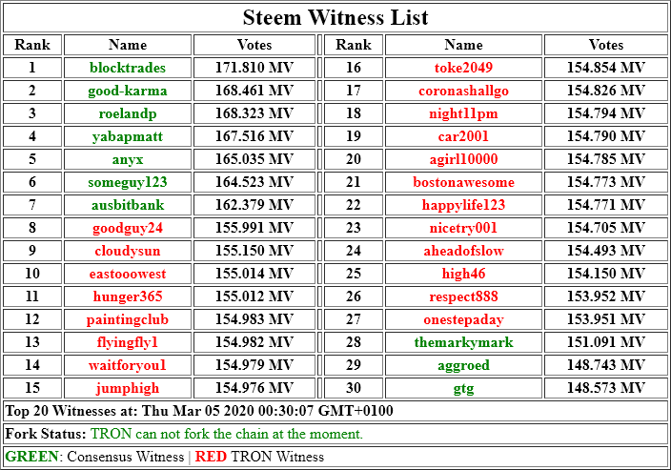This screenshot has width=671, height=470.
Task: Select the red goodguy24 witness
Action: (128, 228)
